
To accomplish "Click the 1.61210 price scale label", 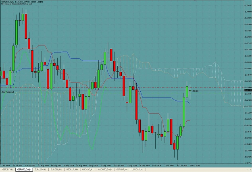I will click(248, 113).
